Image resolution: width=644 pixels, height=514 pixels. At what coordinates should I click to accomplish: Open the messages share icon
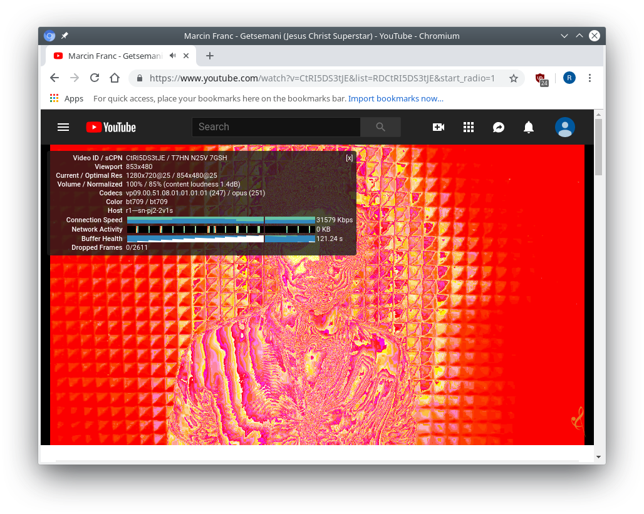pyautogui.click(x=499, y=127)
